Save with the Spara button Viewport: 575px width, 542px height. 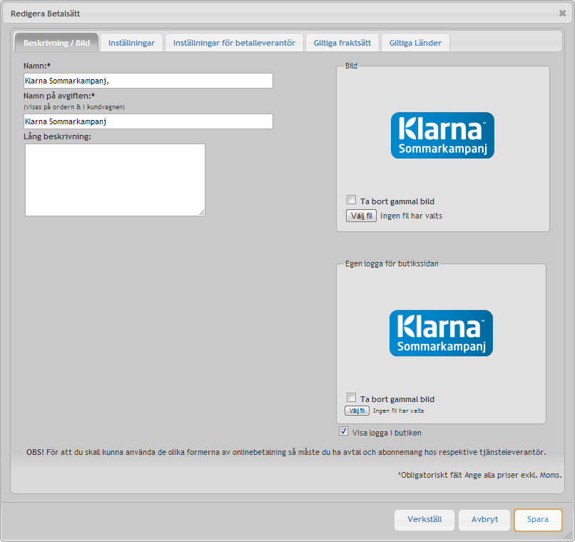[x=538, y=520]
